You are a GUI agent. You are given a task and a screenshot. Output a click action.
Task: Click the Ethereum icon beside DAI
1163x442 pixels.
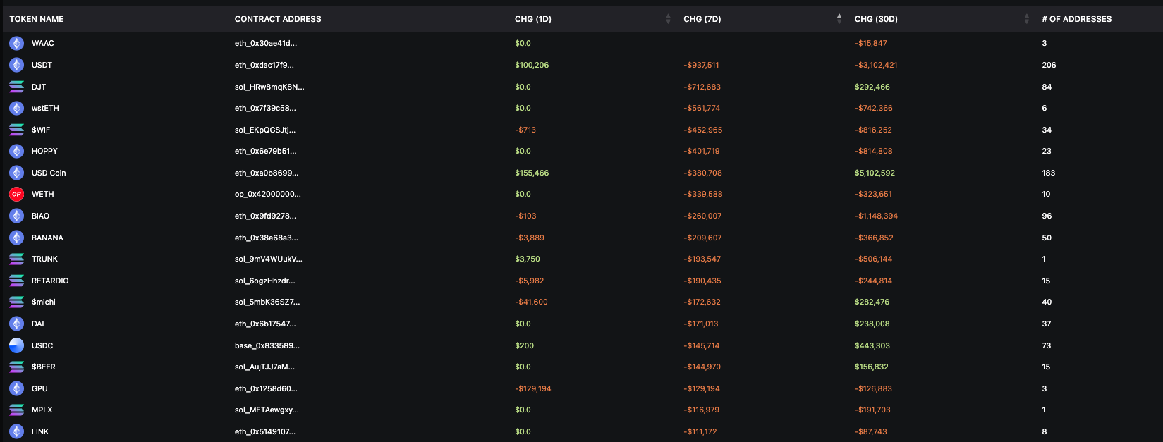pyautogui.click(x=16, y=324)
